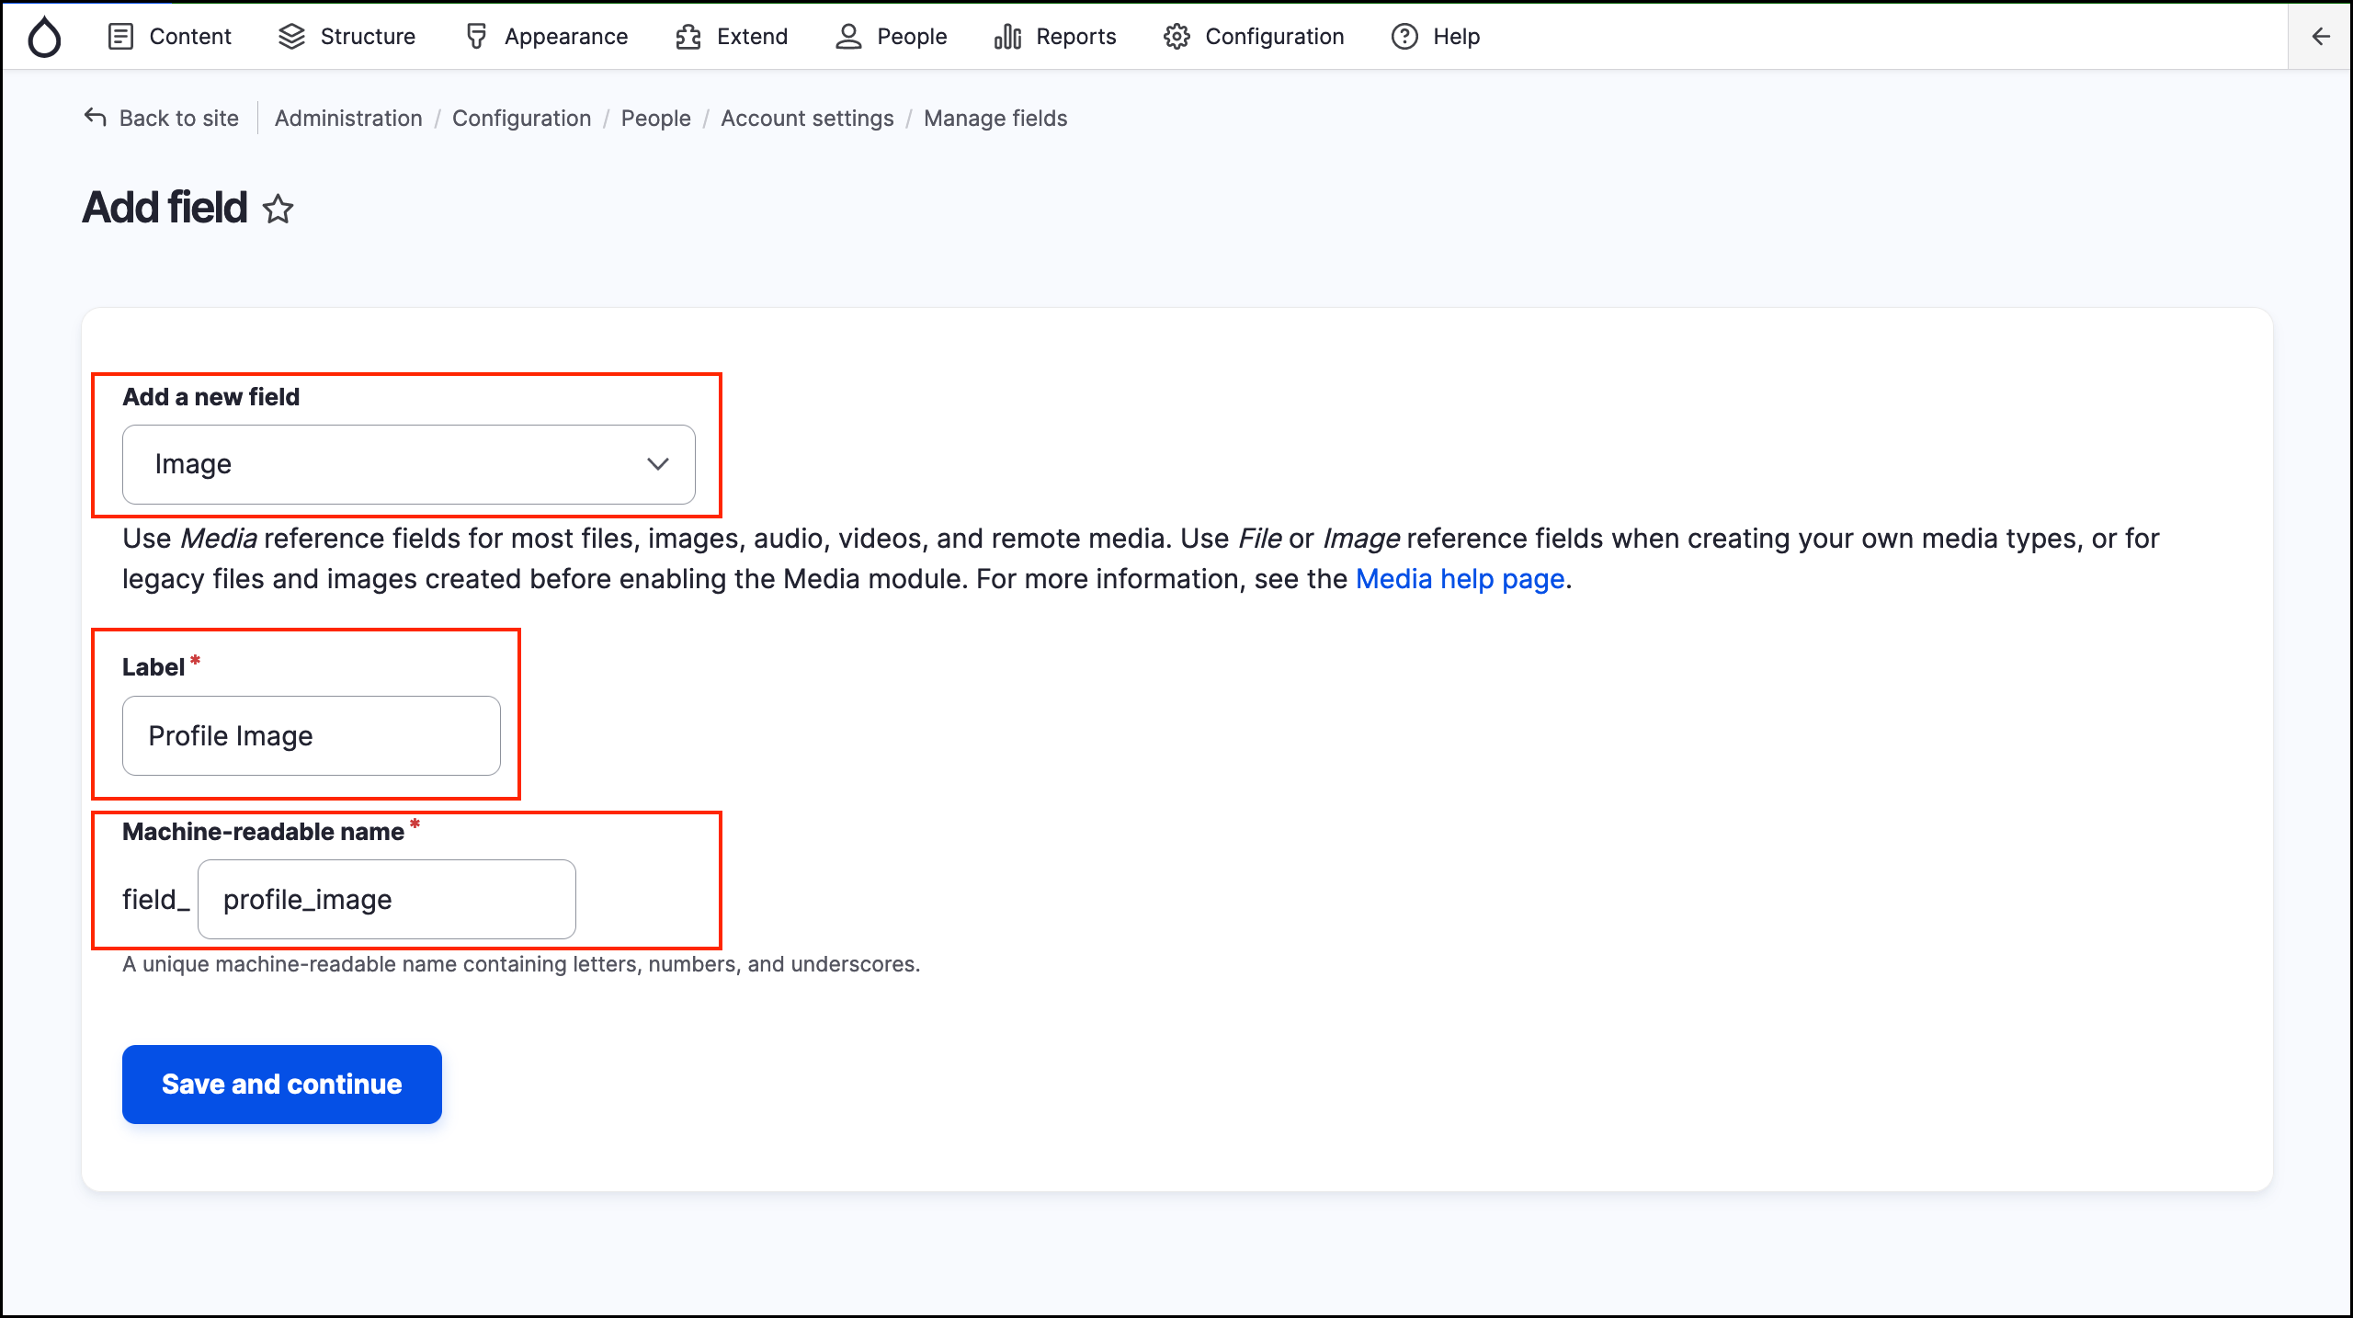Click the Reports bar chart icon
The height and width of the screenshot is (1318, 2353).
pyautogui.click(x=1007, y=37)
